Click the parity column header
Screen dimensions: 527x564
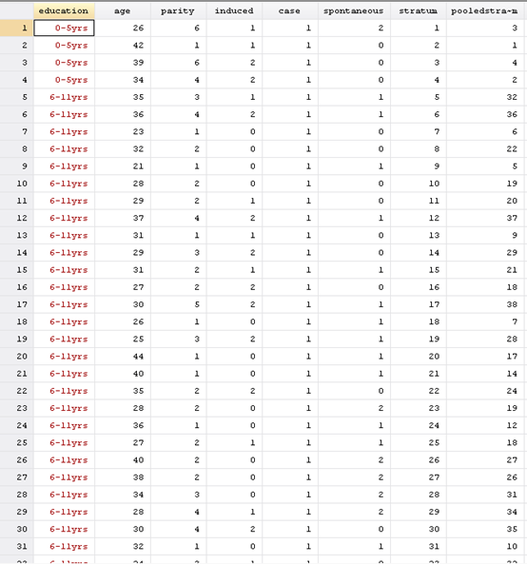point(178,10)
